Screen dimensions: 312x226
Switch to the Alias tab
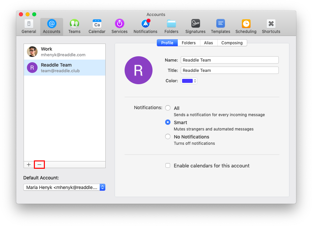208,43
